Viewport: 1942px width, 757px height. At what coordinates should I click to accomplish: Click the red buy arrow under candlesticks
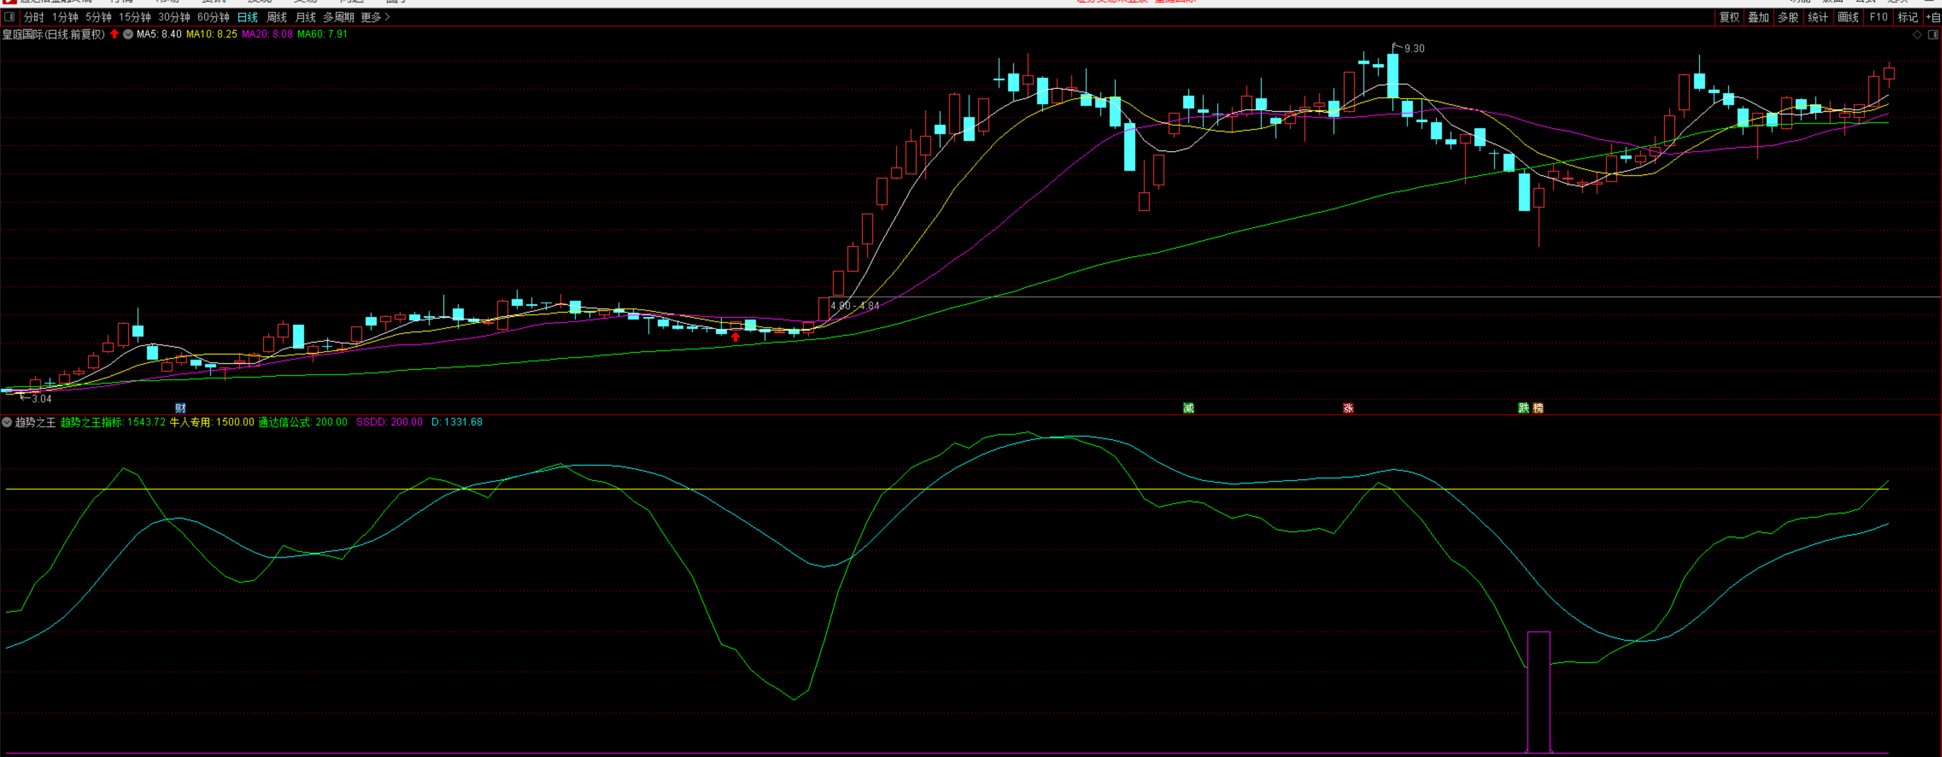point(735,337)
